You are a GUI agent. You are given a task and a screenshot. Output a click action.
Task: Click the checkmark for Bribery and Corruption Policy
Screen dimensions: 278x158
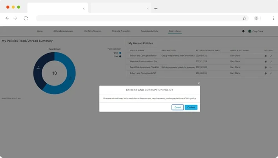point(271,56)
